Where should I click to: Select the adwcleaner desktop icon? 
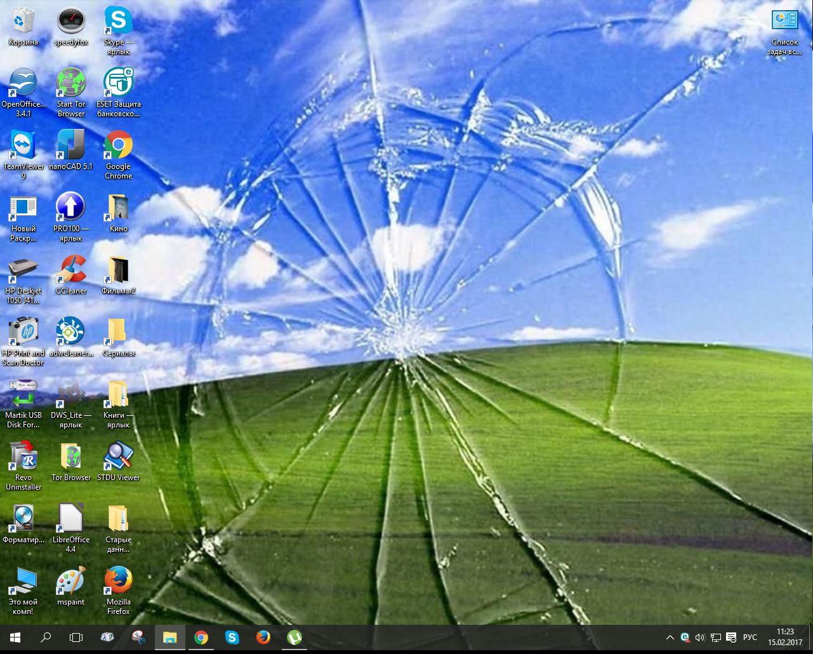coord(70,337)
